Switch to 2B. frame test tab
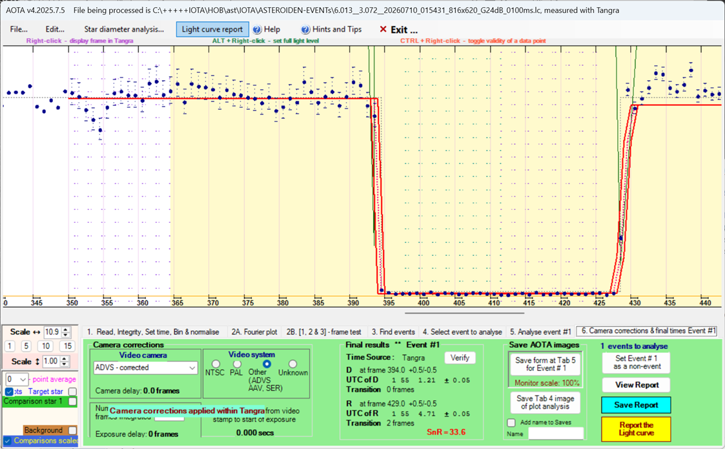 coord(323,332)
